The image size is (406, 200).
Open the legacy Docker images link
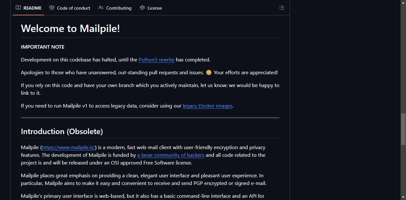point(207,106)
